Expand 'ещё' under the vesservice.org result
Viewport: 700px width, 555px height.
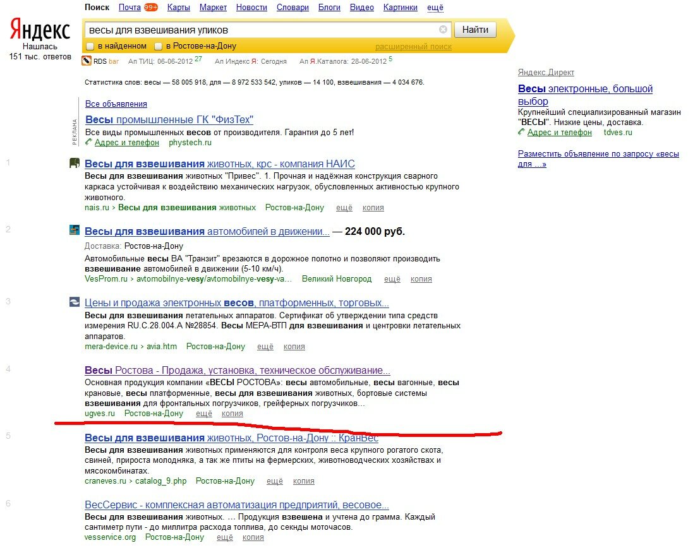pos(225,537)
